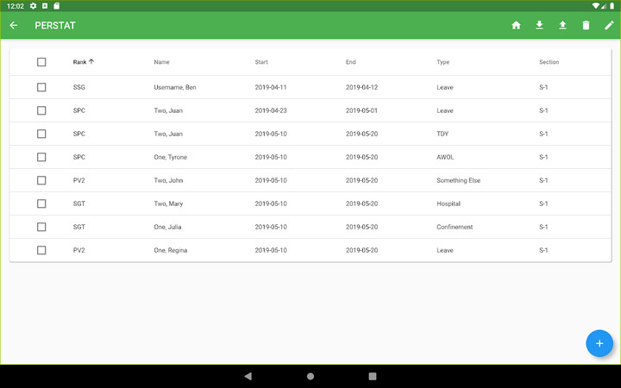Viewport: 621px width, 388px height.
Task: Sort the table by Start date
Action: (x=261, y=62)
